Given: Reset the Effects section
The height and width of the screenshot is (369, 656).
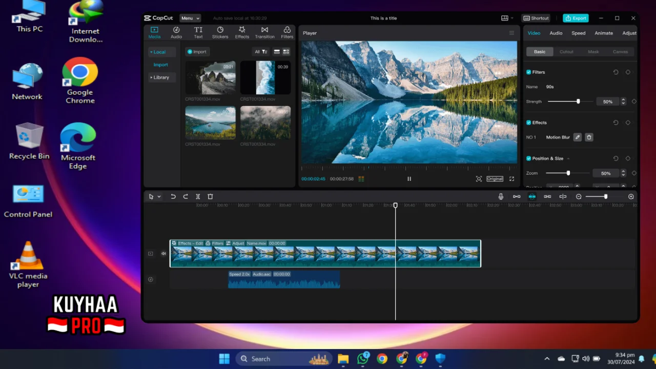Looking at the screenshot, I should [616, 123].
